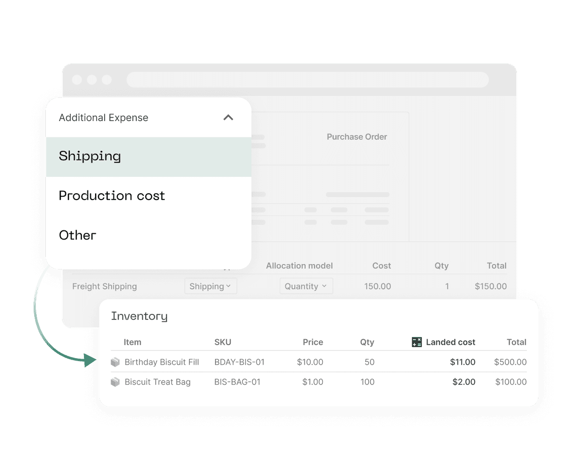Open the Quantity allocation model dropdown

click(306, 286)
